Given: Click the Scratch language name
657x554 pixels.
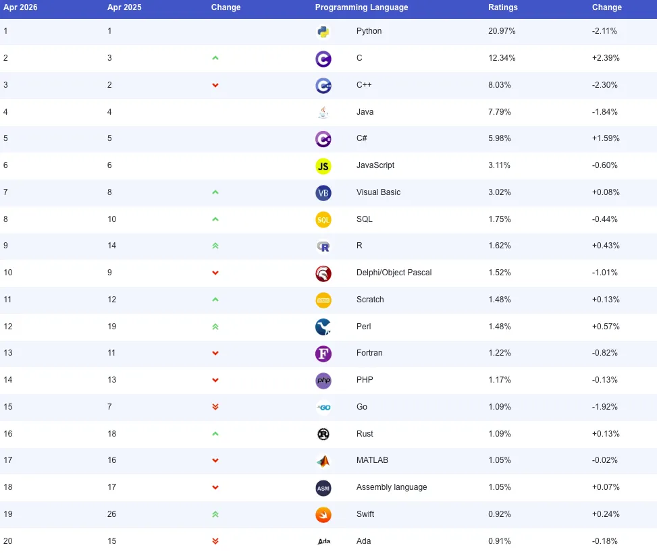Looking at the screenshot, I should (370, 300).
